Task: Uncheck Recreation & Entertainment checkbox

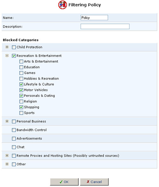Action: pos(14,56)
